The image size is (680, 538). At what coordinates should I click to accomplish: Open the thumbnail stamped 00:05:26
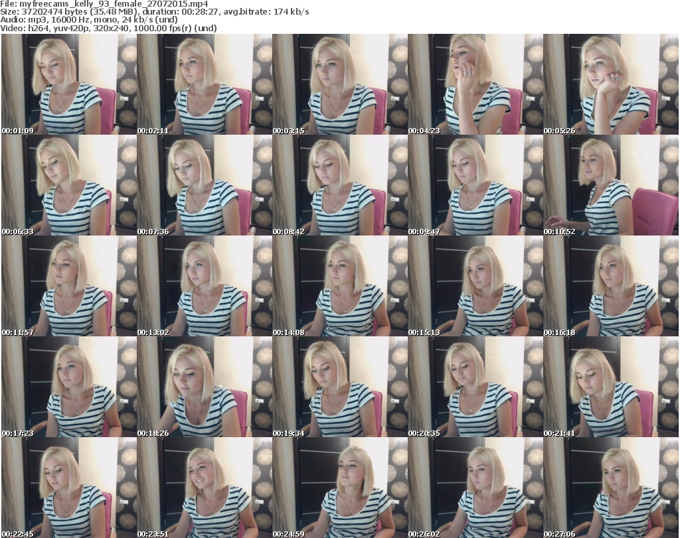[611, 84]
